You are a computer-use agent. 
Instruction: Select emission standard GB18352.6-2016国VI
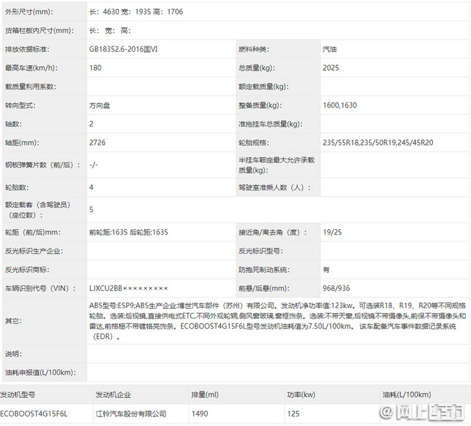123,49
